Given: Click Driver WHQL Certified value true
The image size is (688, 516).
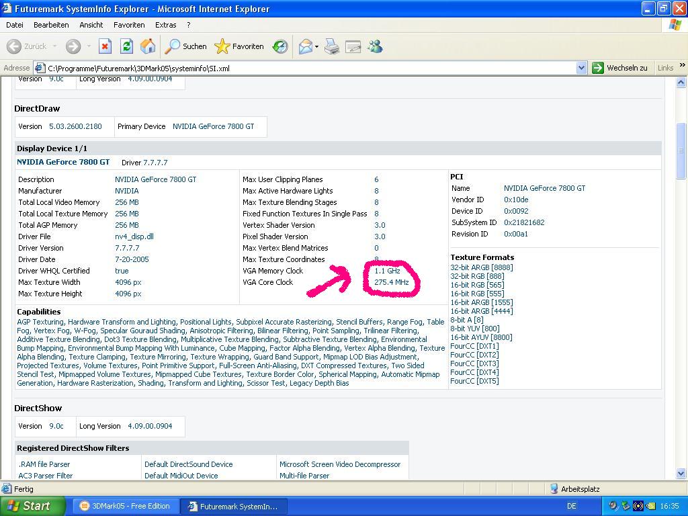Looking at the screenshot, I should click(x=122, y=271).
